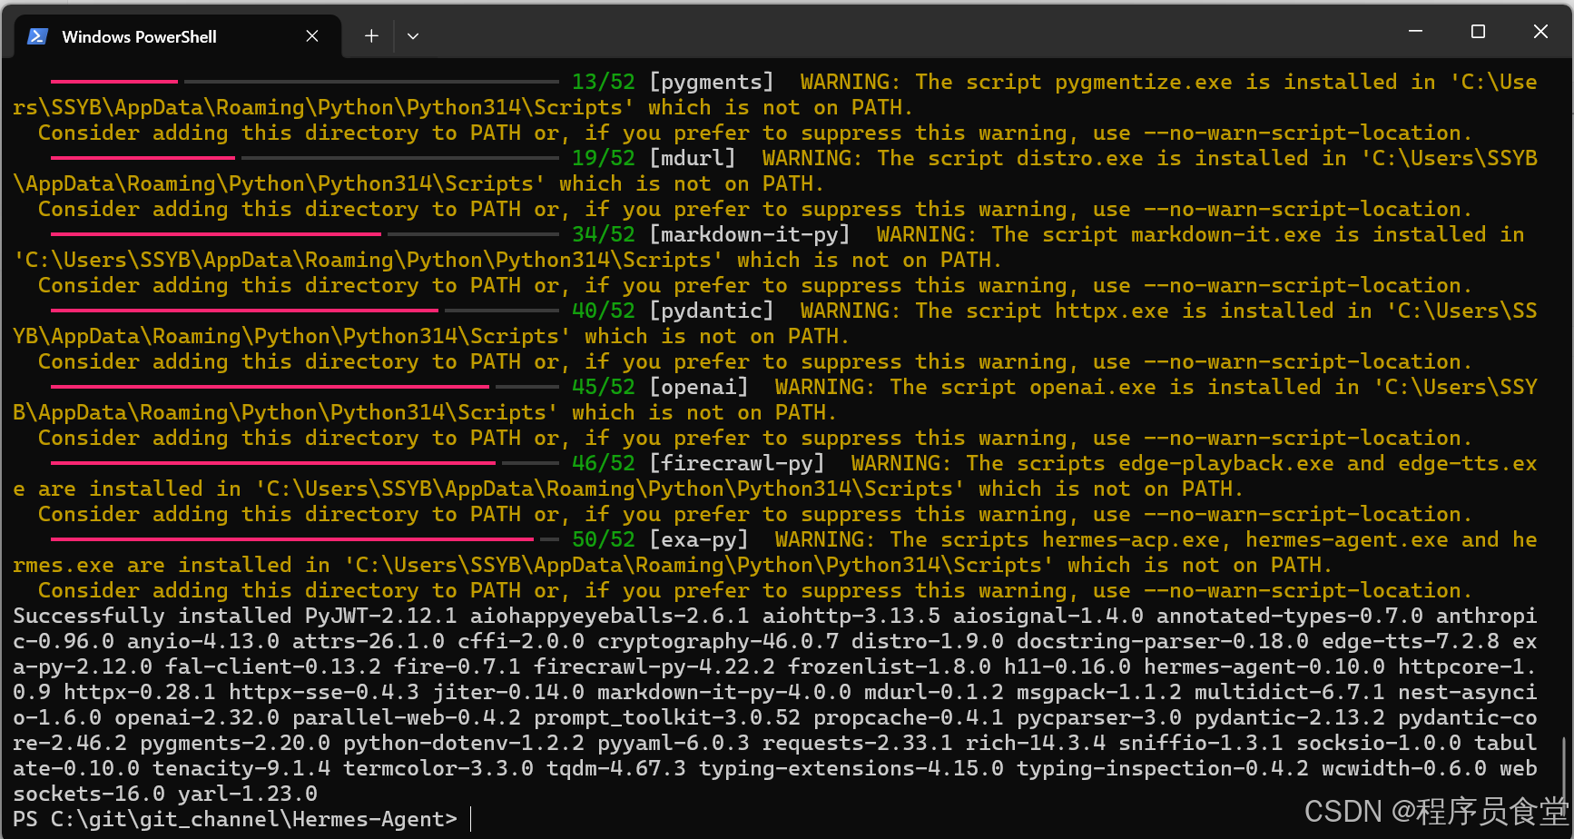The width and height of the screenshot is (1574, 839).
Task: Click the 40/52 progress count
Action: point(604,311)
